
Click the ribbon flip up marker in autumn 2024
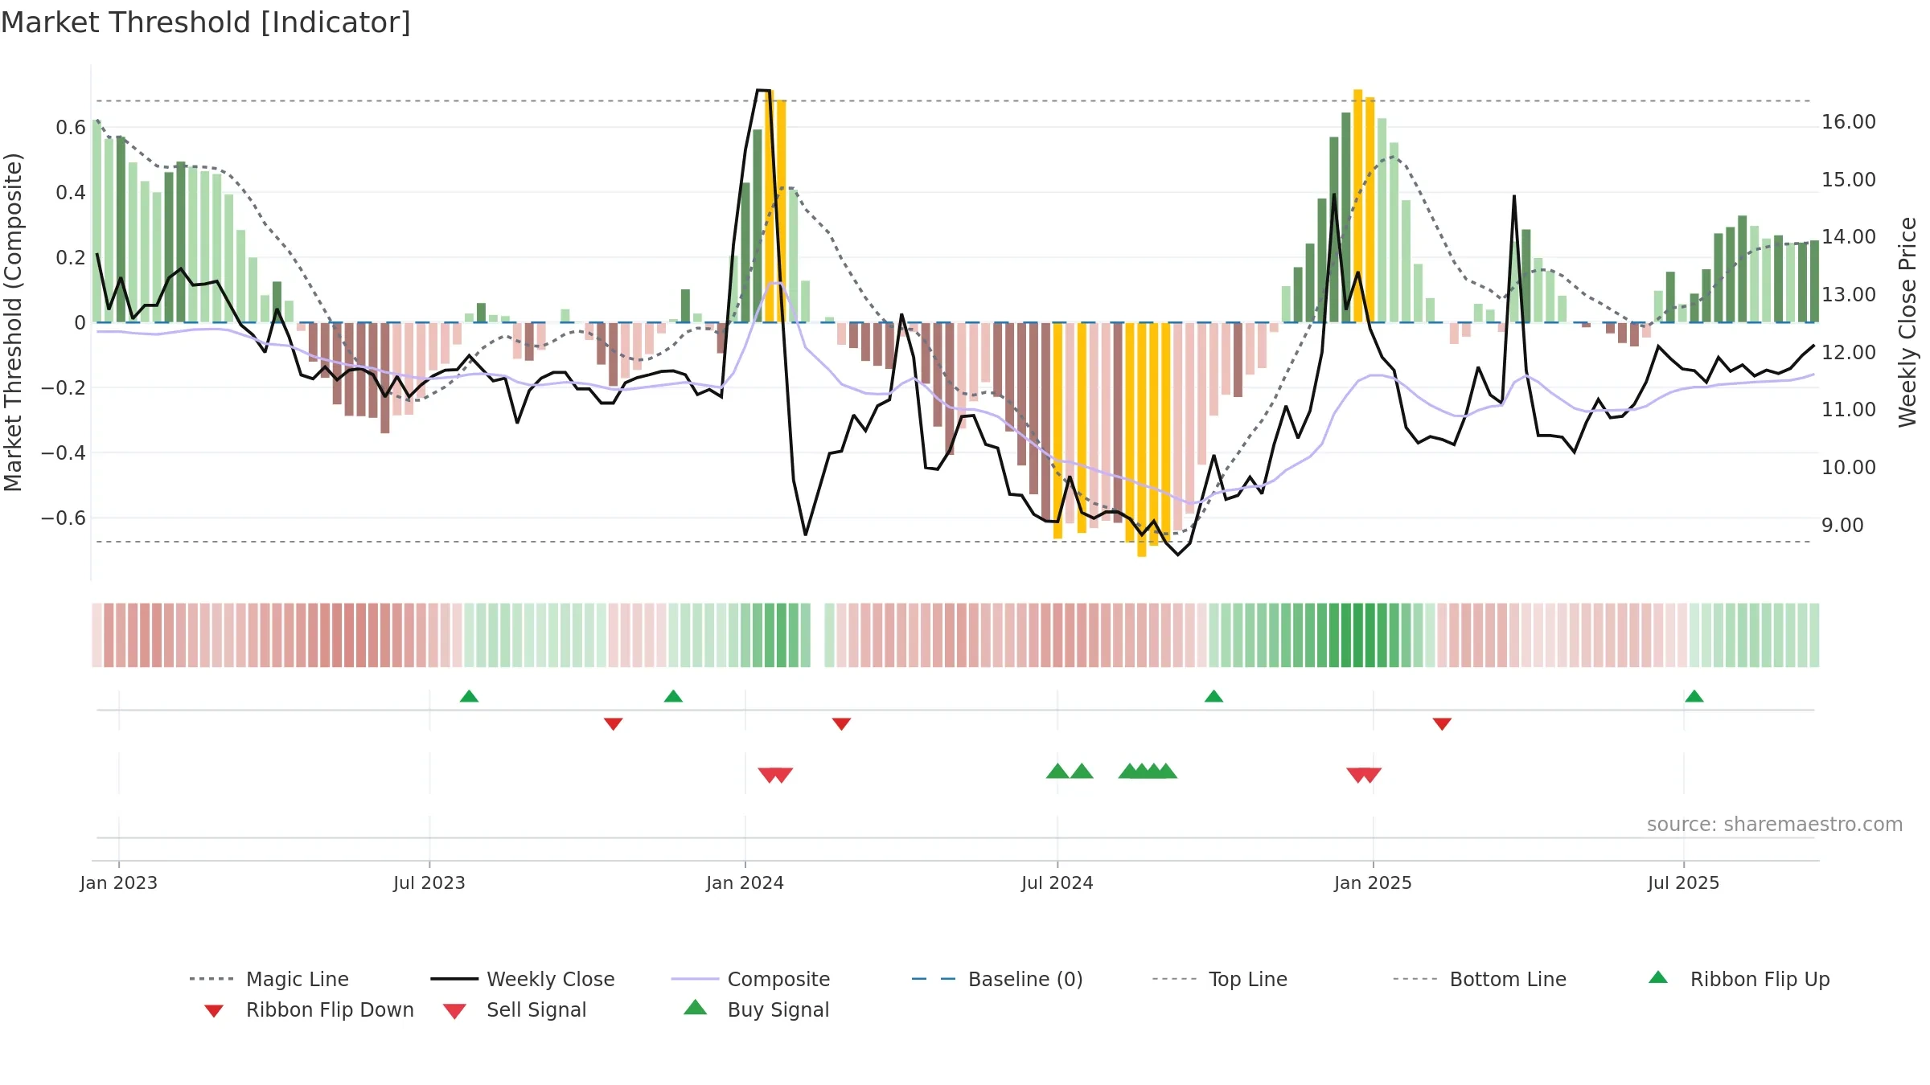(1214, 696)
